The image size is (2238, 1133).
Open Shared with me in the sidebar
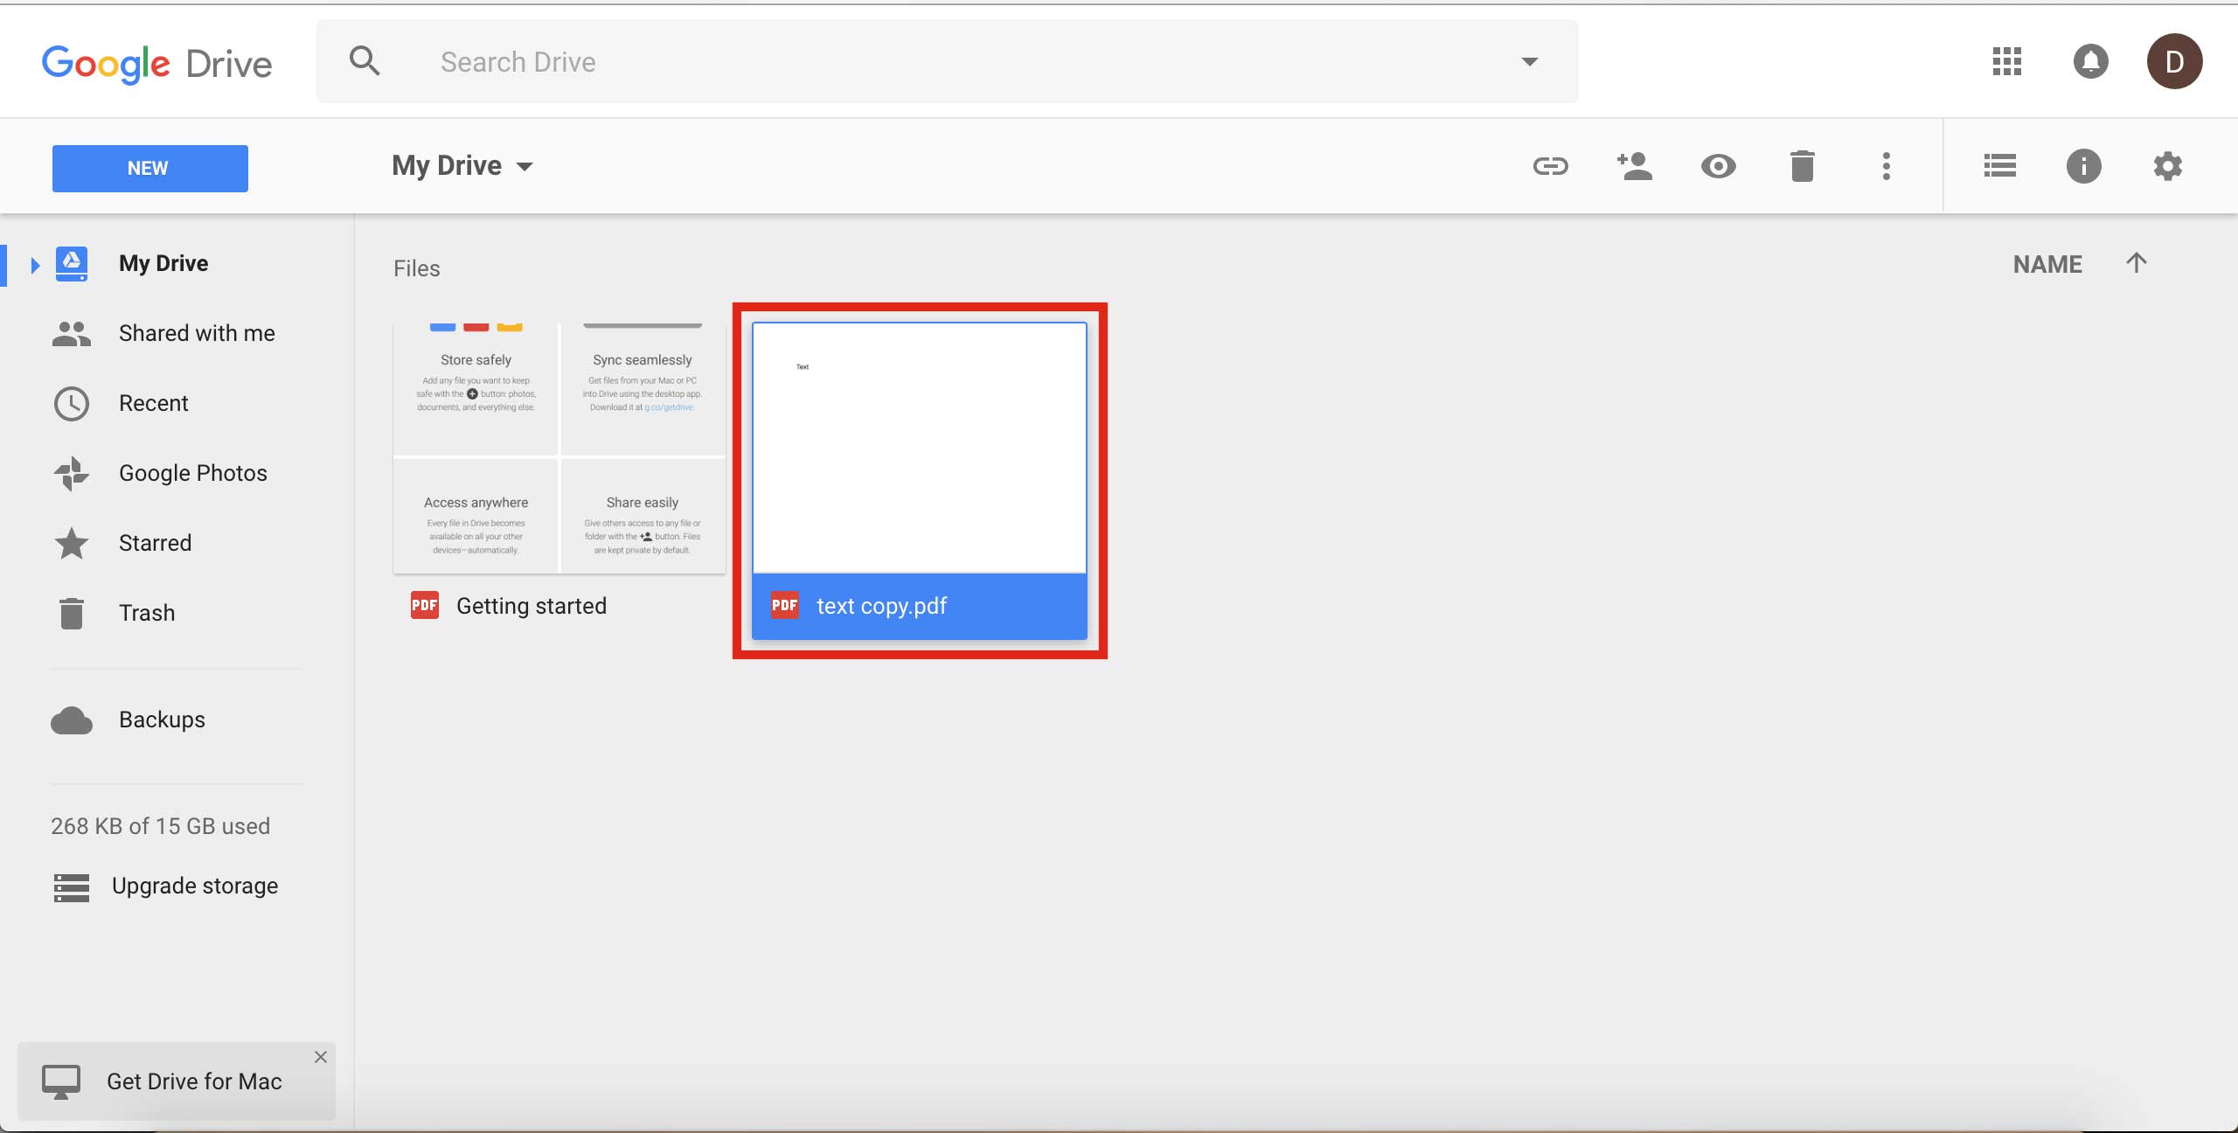point(197,333)
